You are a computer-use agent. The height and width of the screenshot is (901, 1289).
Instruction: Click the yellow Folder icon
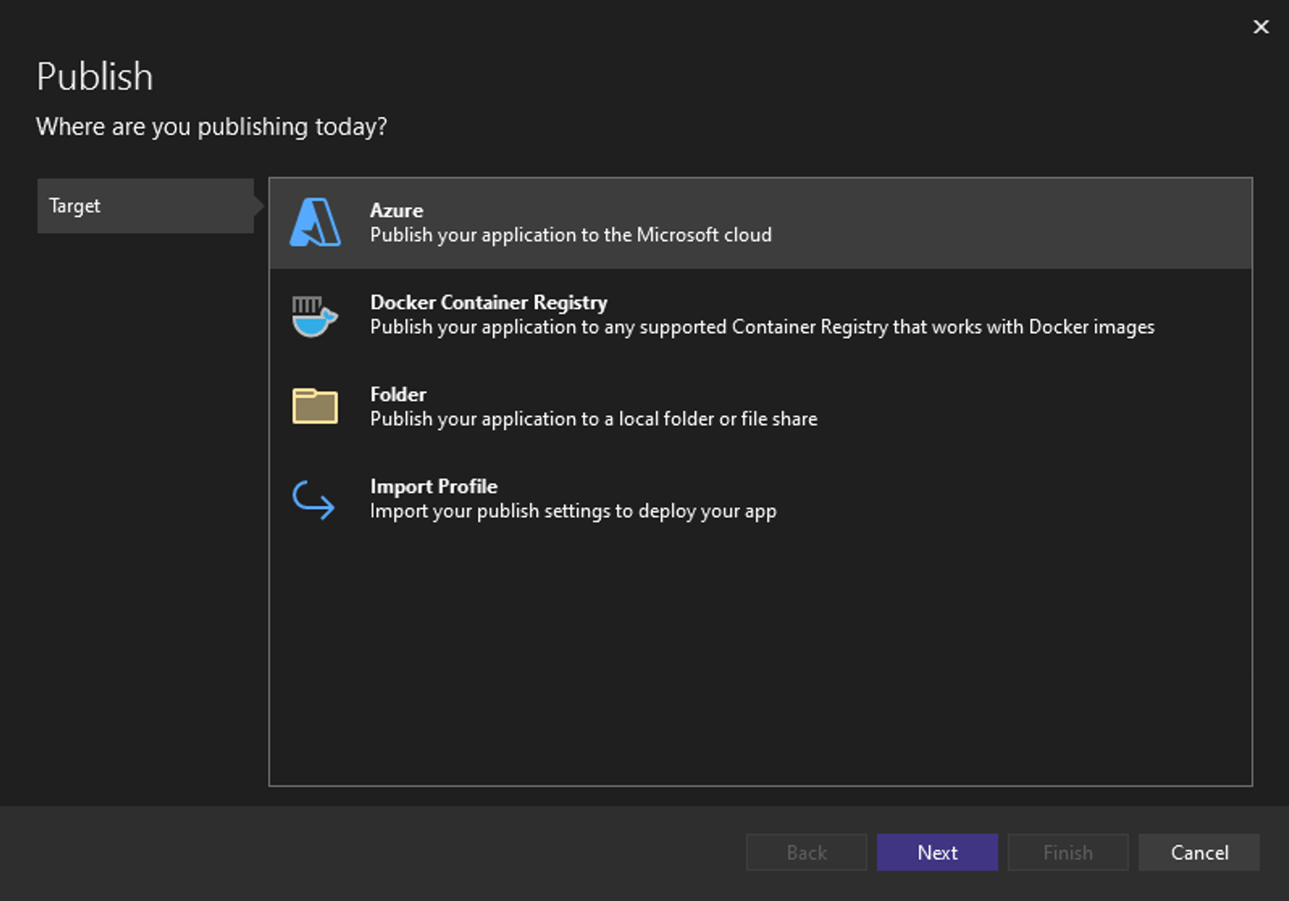314,406
